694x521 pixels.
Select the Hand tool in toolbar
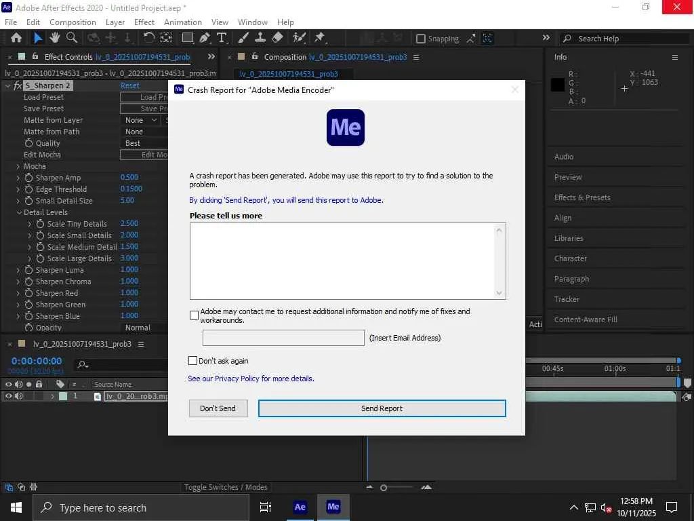tap(55, 38)
